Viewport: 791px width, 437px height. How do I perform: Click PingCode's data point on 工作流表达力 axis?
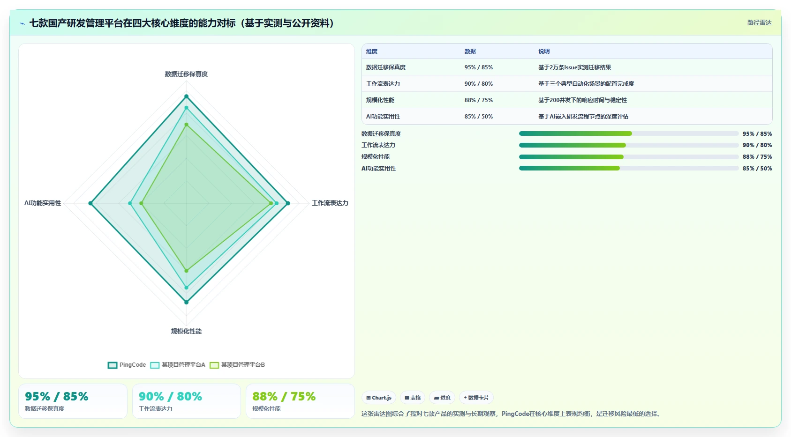coord(288,203)
